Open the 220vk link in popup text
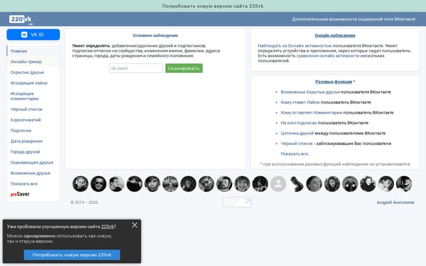The width and height of the screenshot is (426, 266). coord(107,226)
